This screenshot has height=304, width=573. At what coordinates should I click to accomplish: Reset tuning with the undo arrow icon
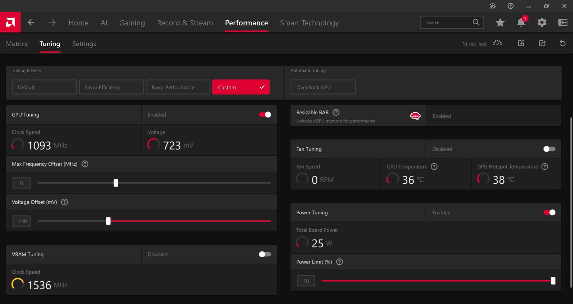563,43
